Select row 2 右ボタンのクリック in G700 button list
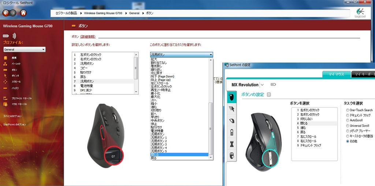Image resolution: width=375 pixels, height=186 pixels. (103, 59)
